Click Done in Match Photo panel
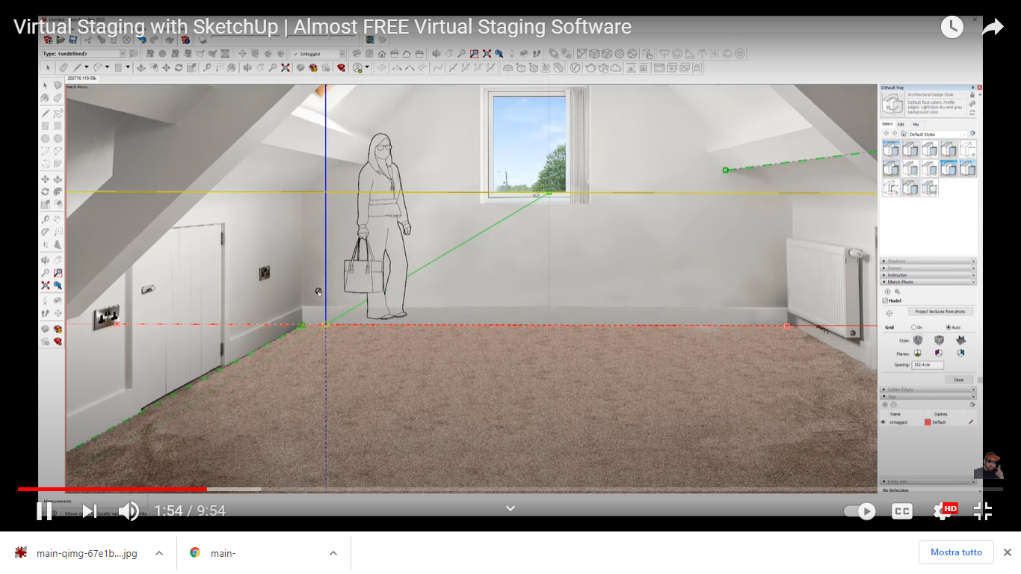1021x574 pixels. pyautogui.click(x=959, y=380)
